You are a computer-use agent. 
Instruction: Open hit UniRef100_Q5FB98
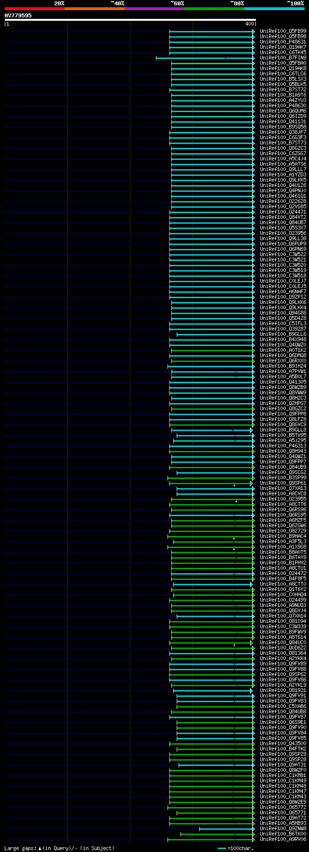coord(283,36)
